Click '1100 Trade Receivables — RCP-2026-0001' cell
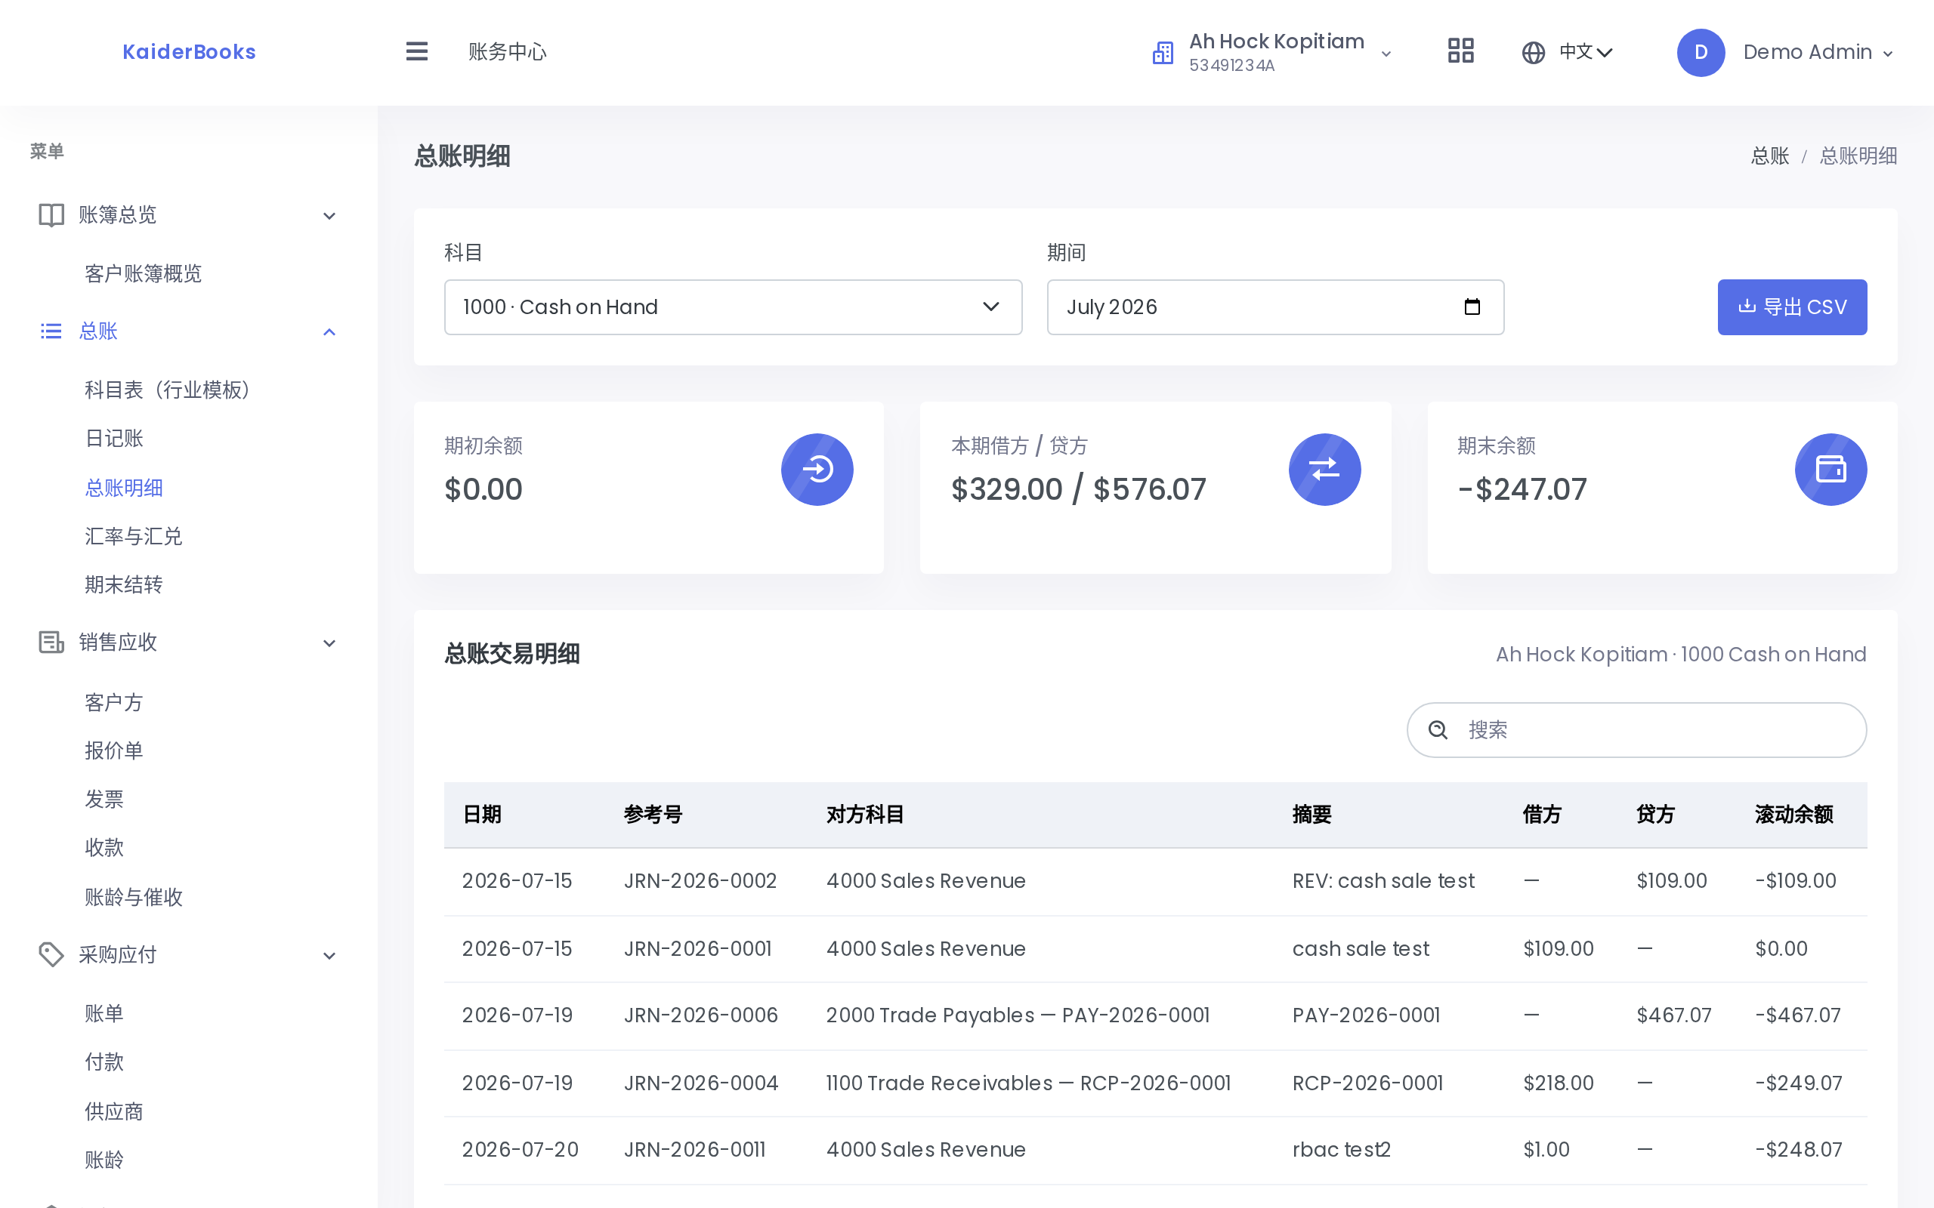The width and height of the screenshot is (1934, 1208). tap(1027, 1083)
